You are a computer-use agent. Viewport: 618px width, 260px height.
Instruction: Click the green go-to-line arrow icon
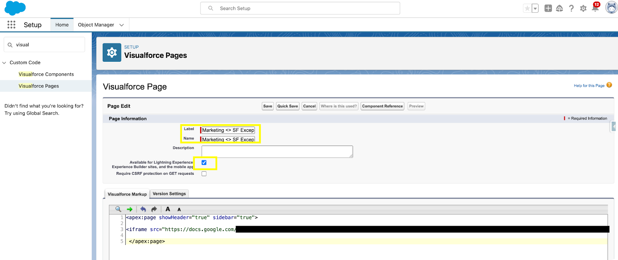click(130, 209)
